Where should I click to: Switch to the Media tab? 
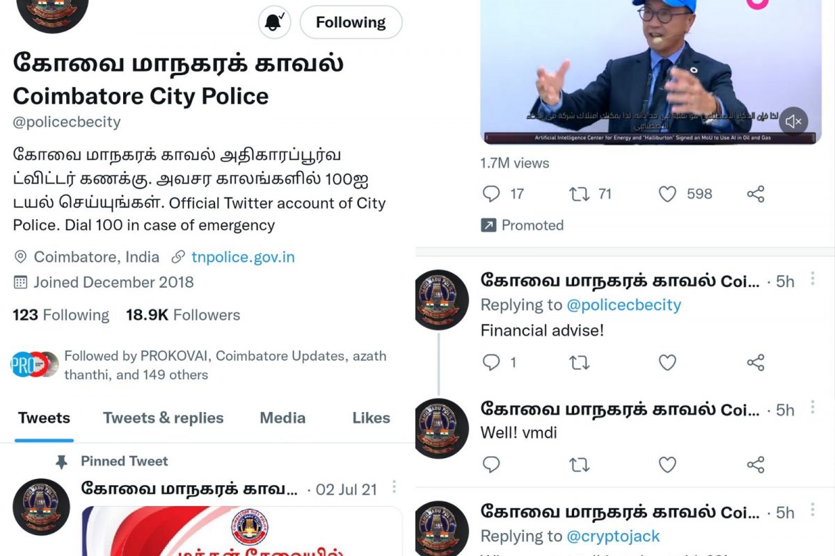click(283, 418)
